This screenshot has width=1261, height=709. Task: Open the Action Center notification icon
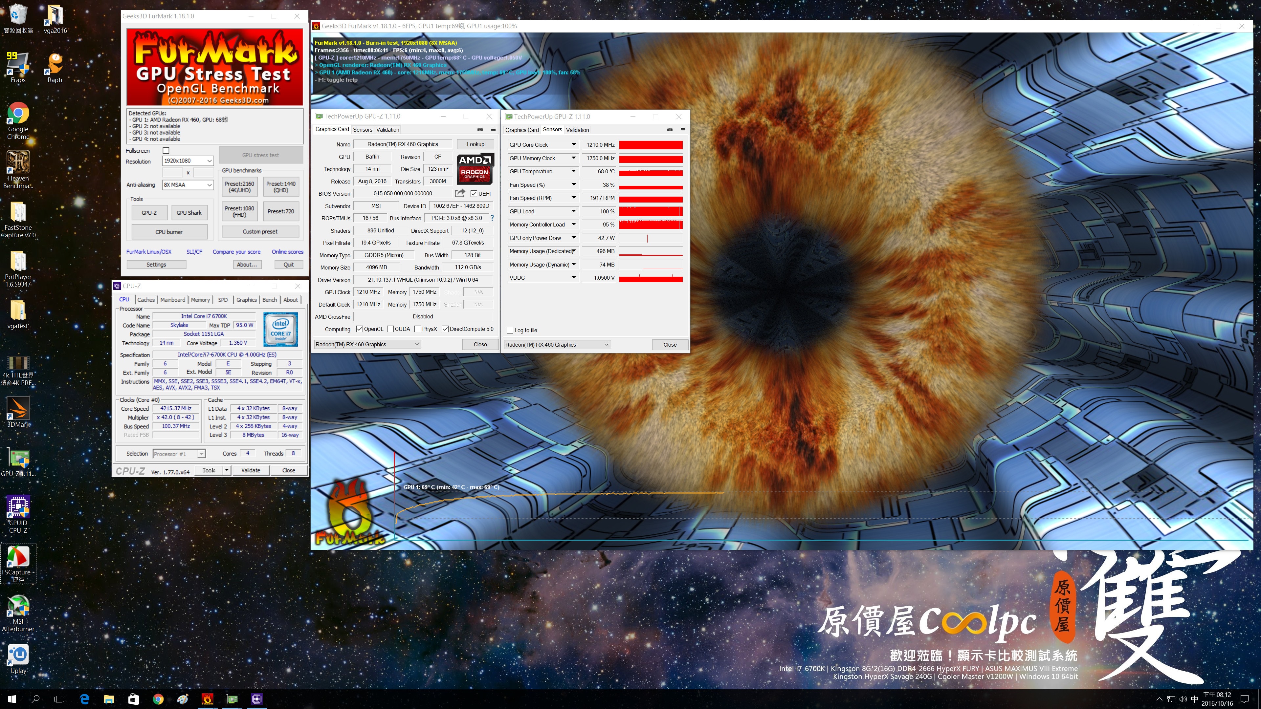click(1245, 699)
